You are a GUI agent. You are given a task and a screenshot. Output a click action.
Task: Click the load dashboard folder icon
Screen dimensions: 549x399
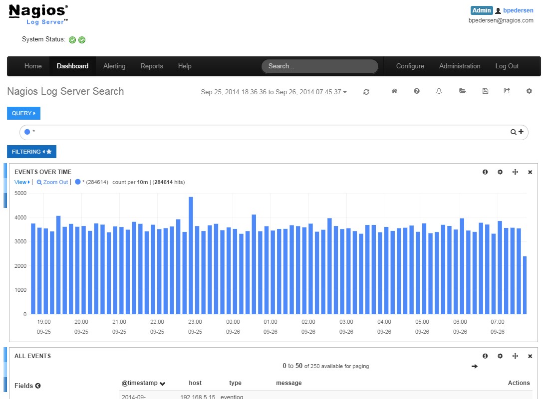pyautogui.click(x=462, y=91)
